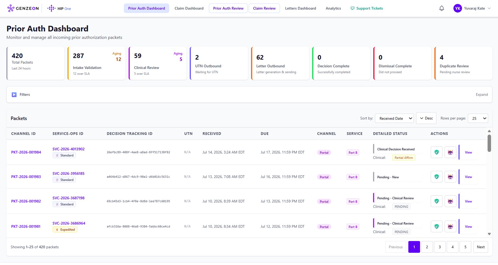
Task: Click the packets table scrollbar thumb
Action: coord(489,143)
